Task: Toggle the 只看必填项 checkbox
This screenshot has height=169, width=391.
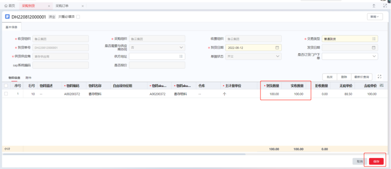Action: coord(78,16)
